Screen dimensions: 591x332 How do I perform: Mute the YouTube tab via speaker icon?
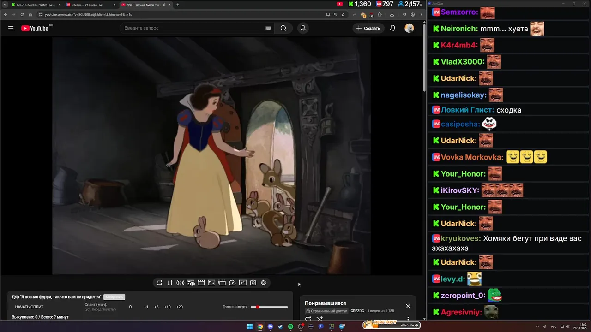coord(164,5)
